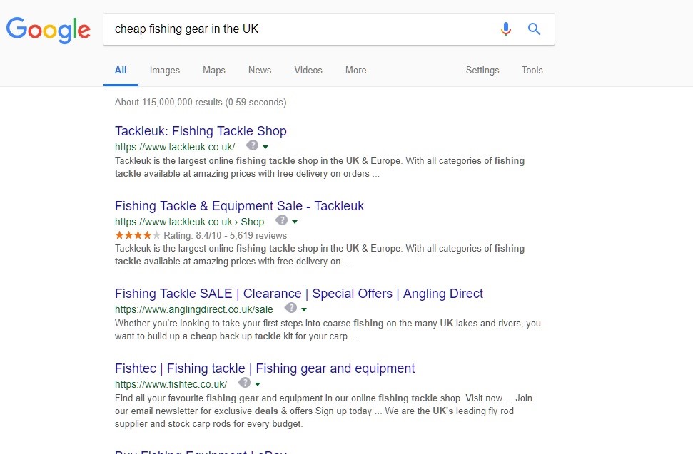Open Tackleuk: Fishing Tackle Shop result
The image size is (693, 454).
[x=201, y=131]
